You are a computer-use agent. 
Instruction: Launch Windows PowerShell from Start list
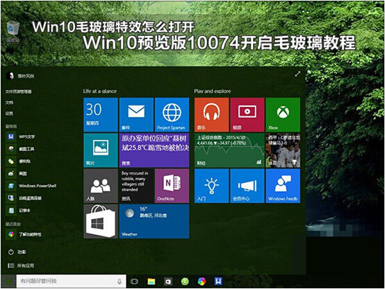pos(32,186)
